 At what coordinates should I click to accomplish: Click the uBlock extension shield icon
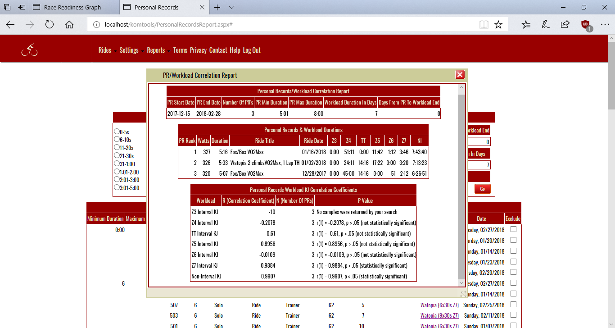coord(585,25)
